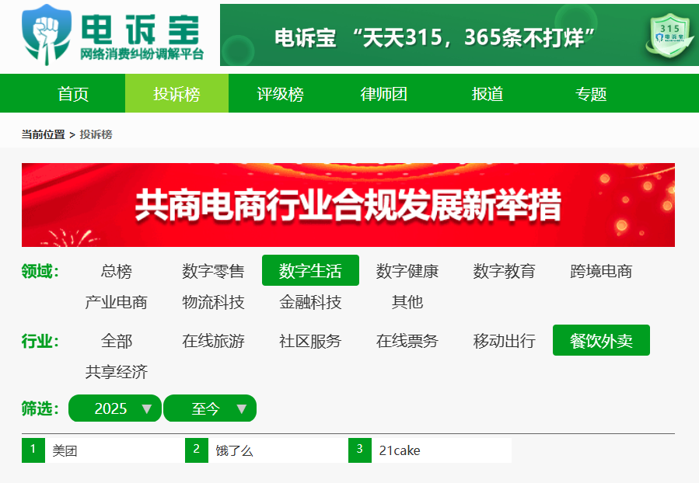This screenshot has width=699, height=483.
Task: Switch to the 报道 tab
Action: [x=488, y=93]
